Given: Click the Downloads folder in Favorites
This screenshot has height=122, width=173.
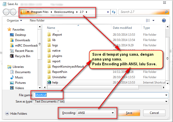Looking at the screenshot, I should click(22, 40).
